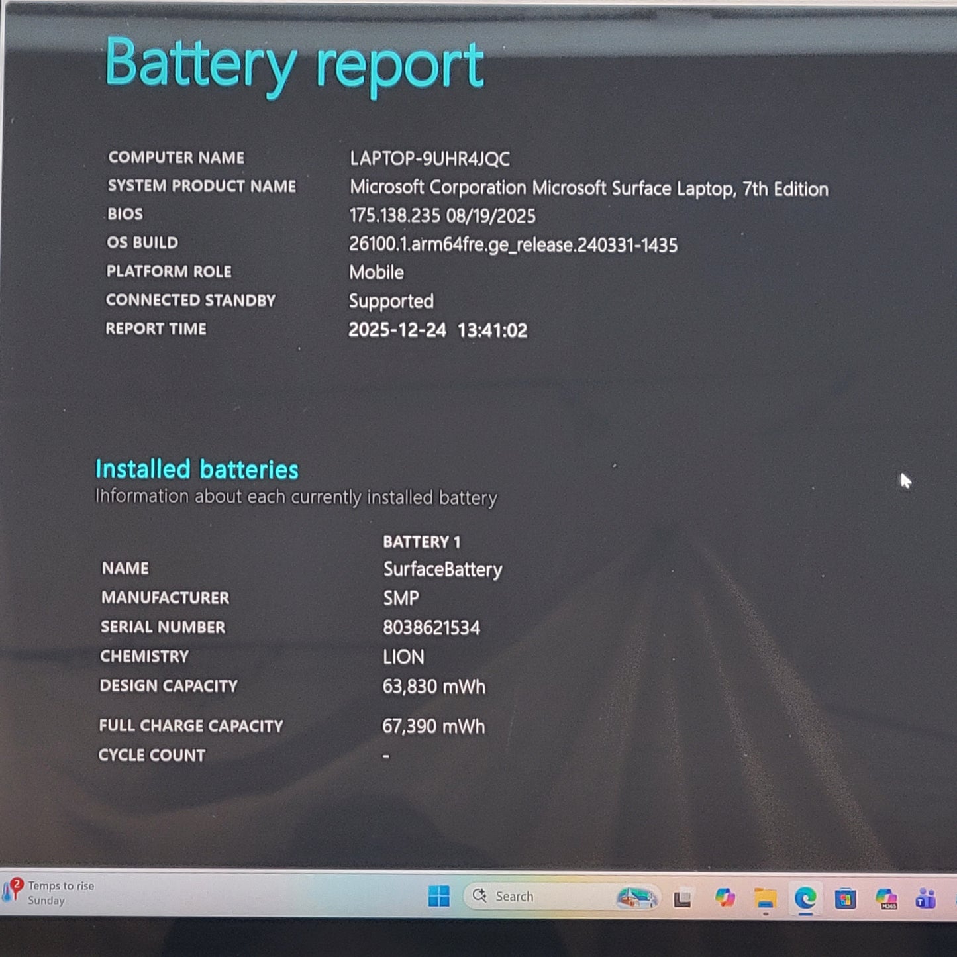Open File Explorer from the taskbar
This screenshot has height=957, width=957.
tap(766, 897)
